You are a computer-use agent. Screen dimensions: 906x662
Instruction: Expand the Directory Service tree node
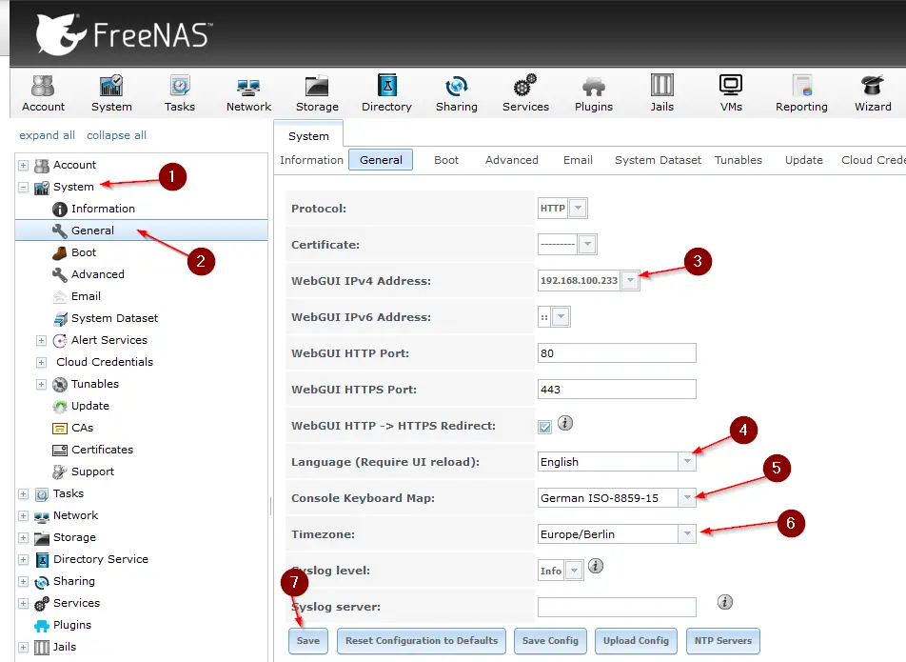[23, 560]
